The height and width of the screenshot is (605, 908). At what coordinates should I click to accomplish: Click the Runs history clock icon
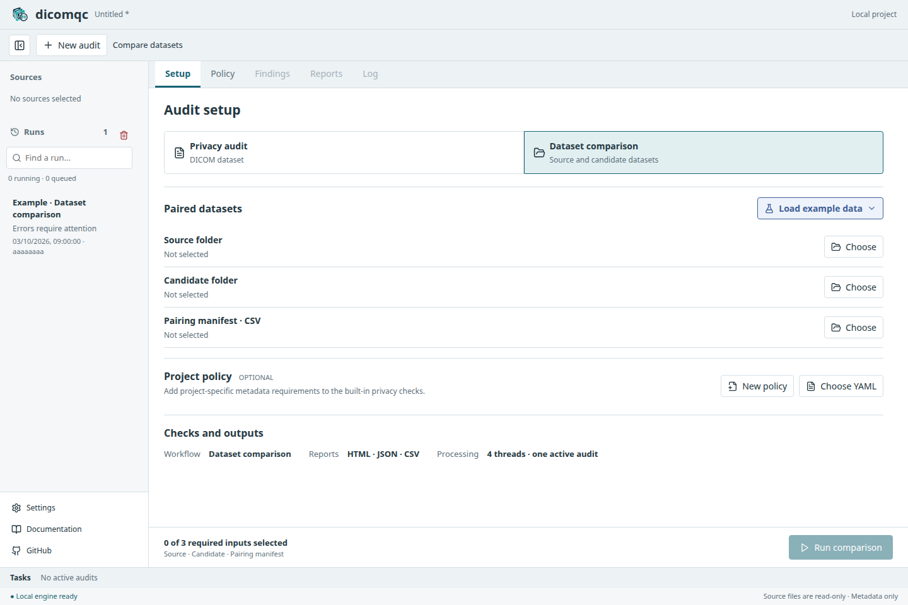pyautogui.click(x=15, y=132)
